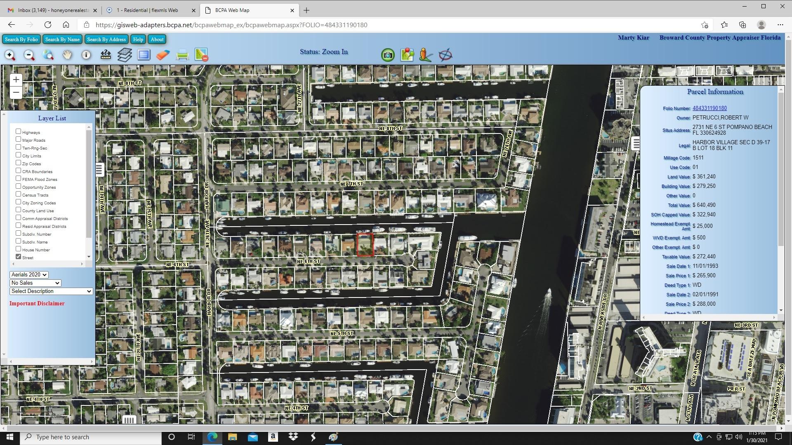Open the Aerials 2020 dropdown
Image resolution: width=792 pixels, height=445 pixels.
29,275
